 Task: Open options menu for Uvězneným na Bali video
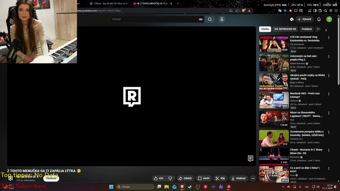[329, 57]
